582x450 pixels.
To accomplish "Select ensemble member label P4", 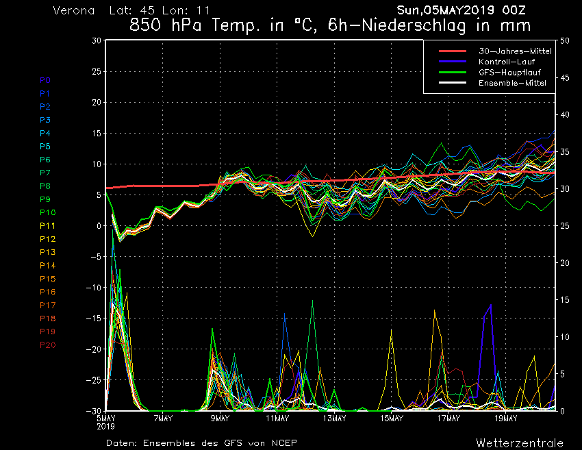I will click(x=45, y=134).
